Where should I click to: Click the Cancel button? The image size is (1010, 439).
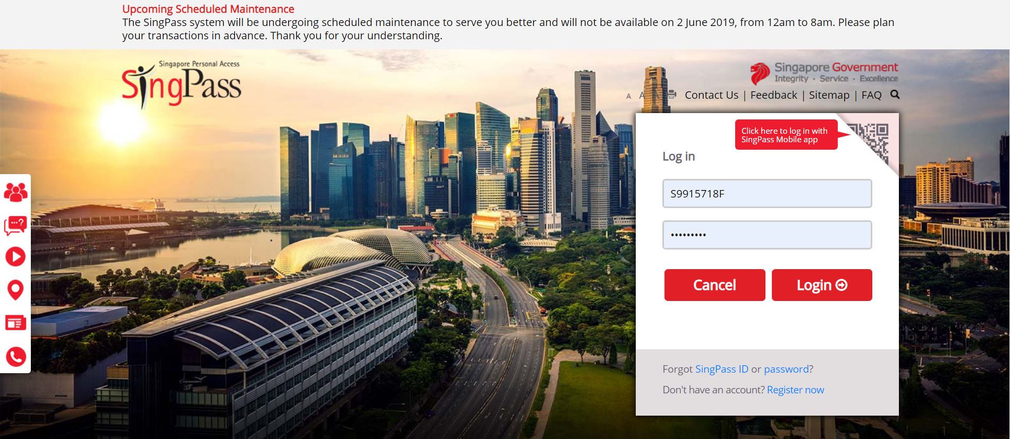coord(714,285)
